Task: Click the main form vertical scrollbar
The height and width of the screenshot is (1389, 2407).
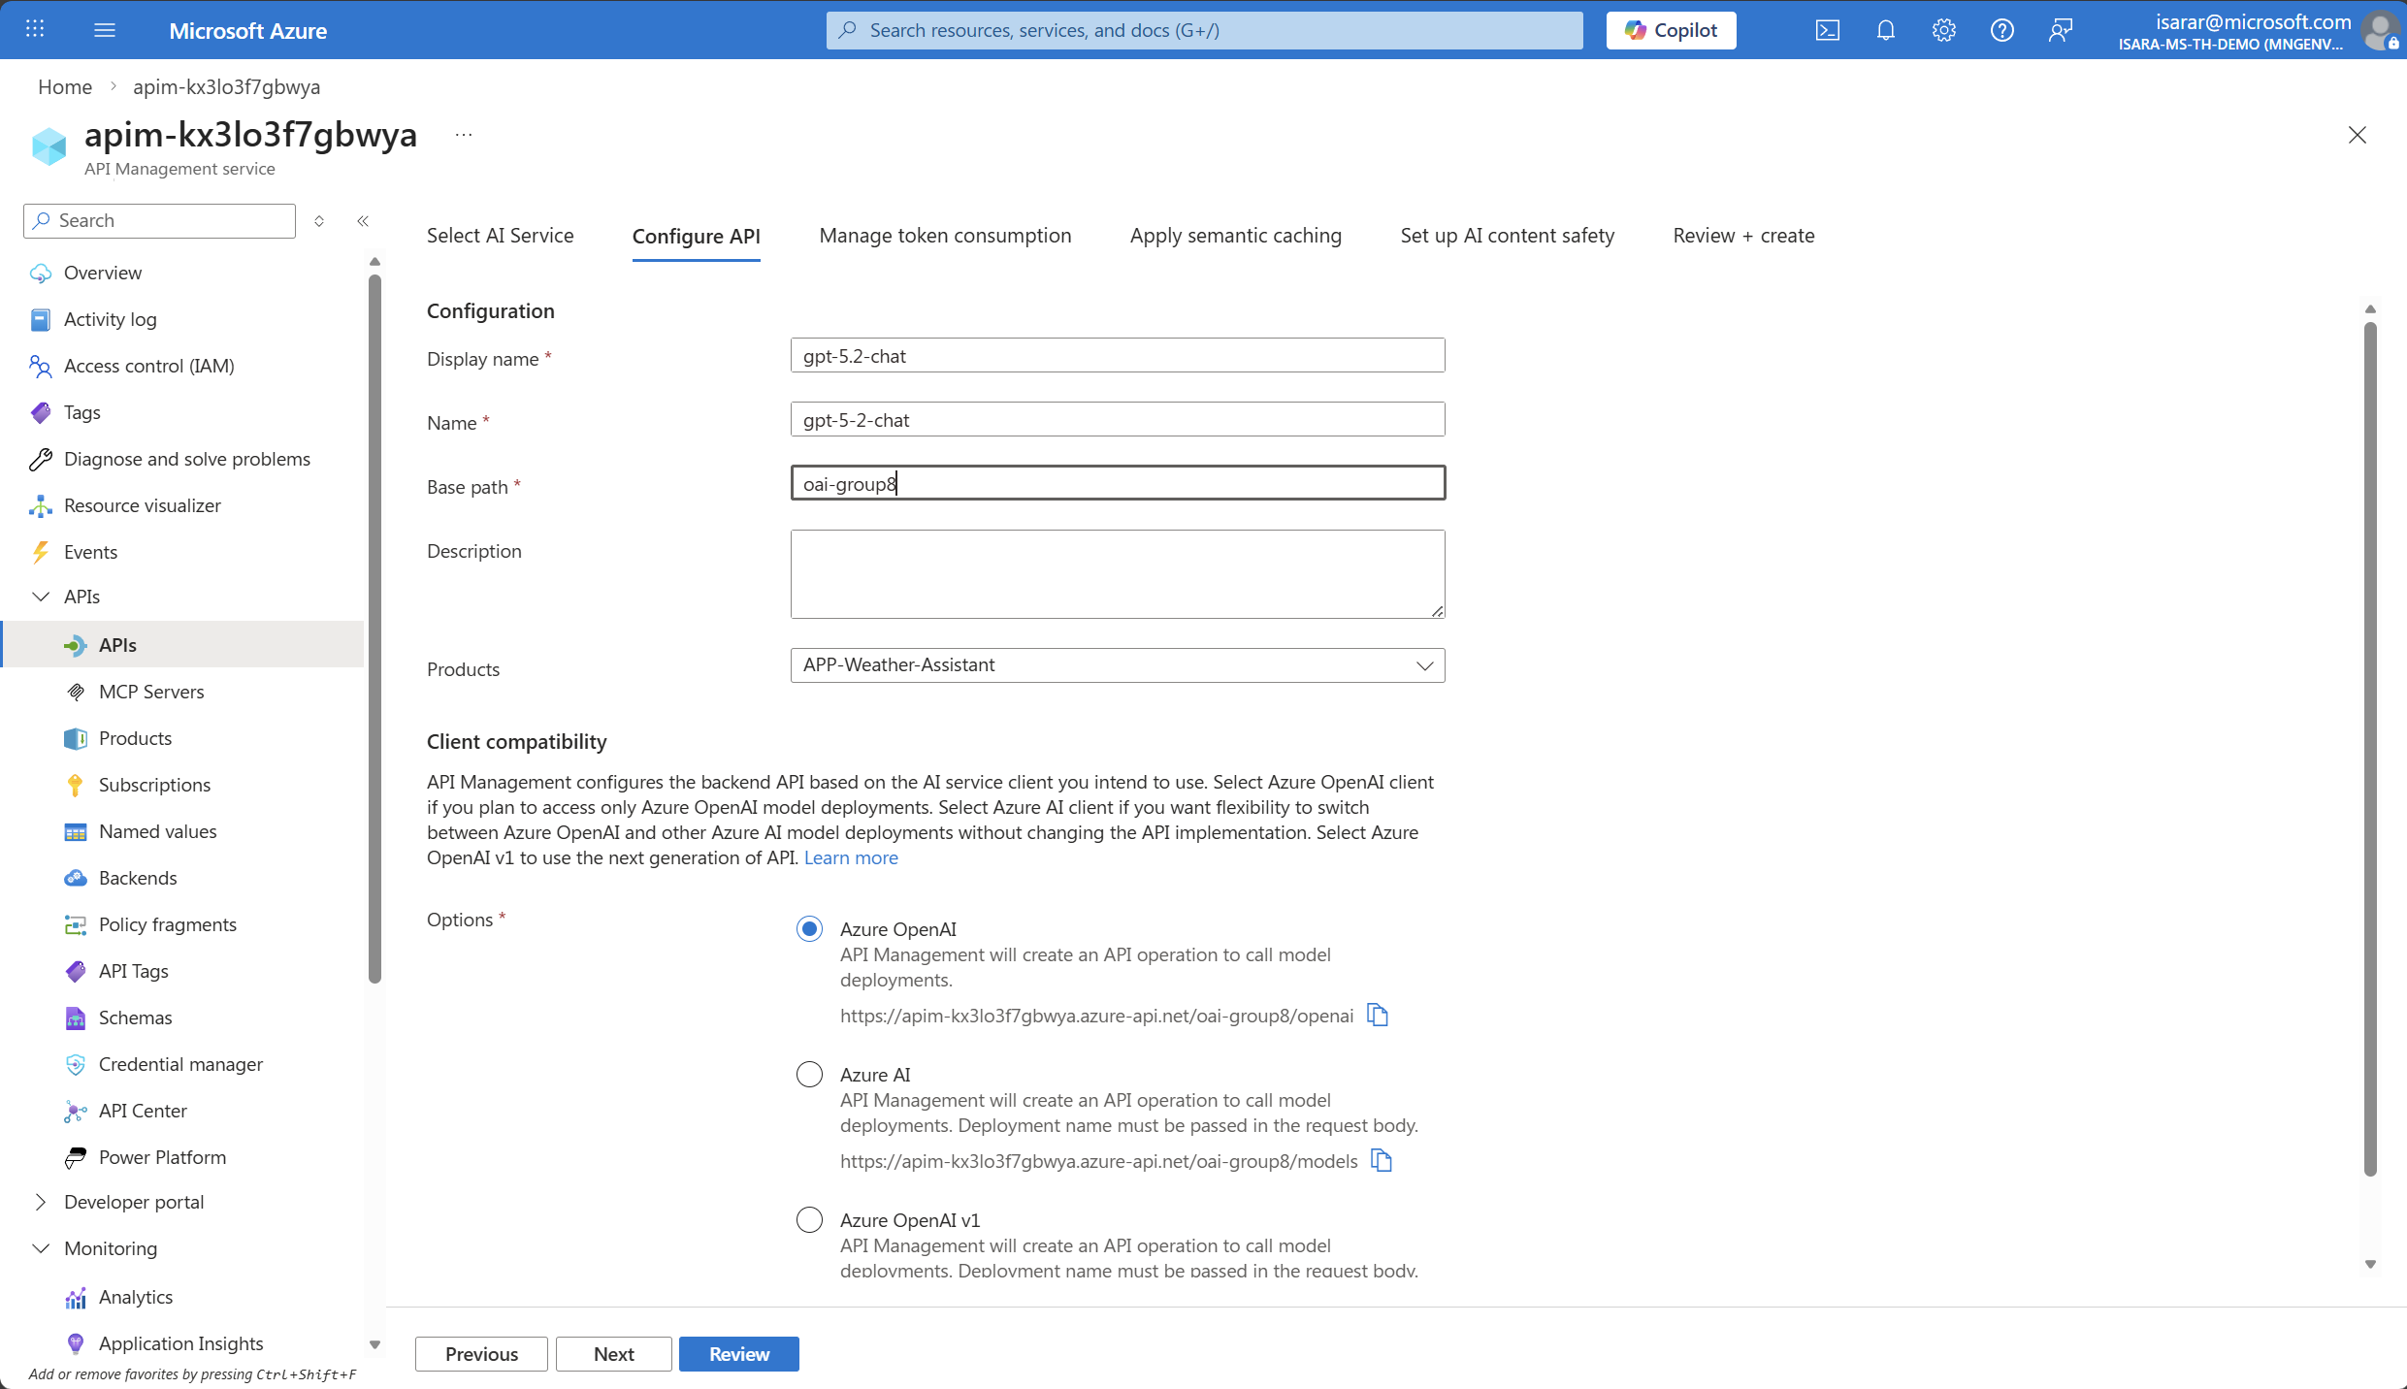Action: (x=2370, y=747)
